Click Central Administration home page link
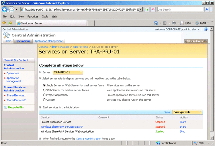The image size is (215, 146). (89, 139)
